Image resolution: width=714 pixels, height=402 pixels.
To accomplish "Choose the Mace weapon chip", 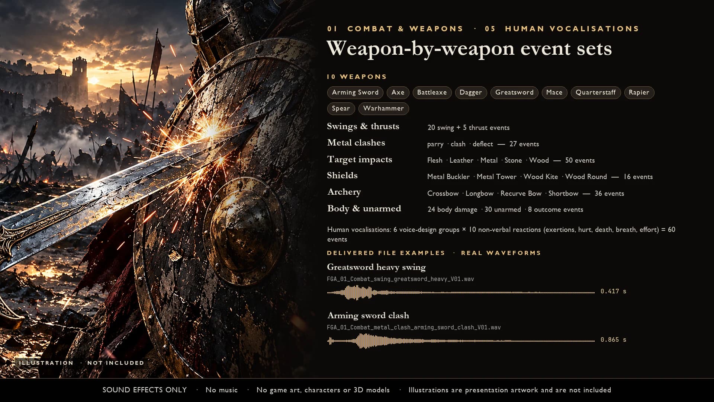I will coord(554,92).
